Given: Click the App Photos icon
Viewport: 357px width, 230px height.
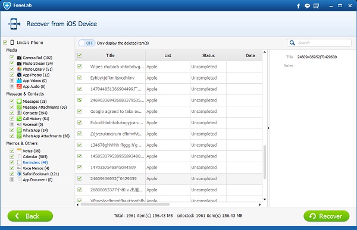Looking at the screenshot, I should (x=19, y=75).
